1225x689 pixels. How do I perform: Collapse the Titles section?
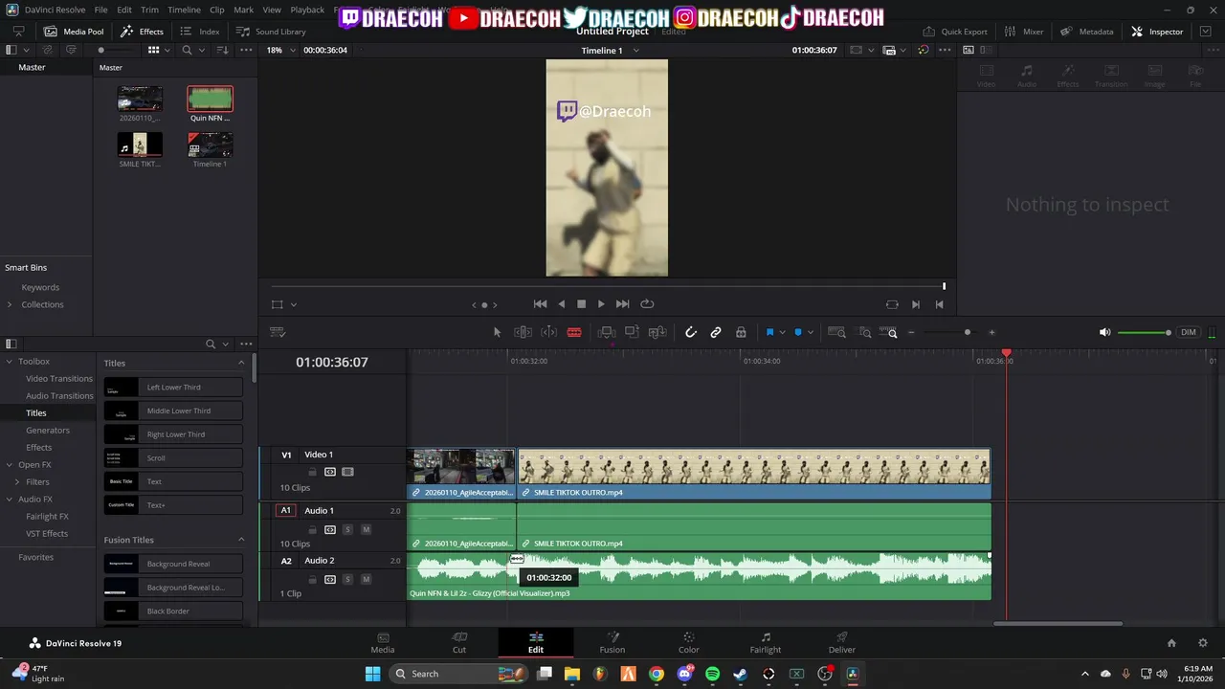point(241,363)
